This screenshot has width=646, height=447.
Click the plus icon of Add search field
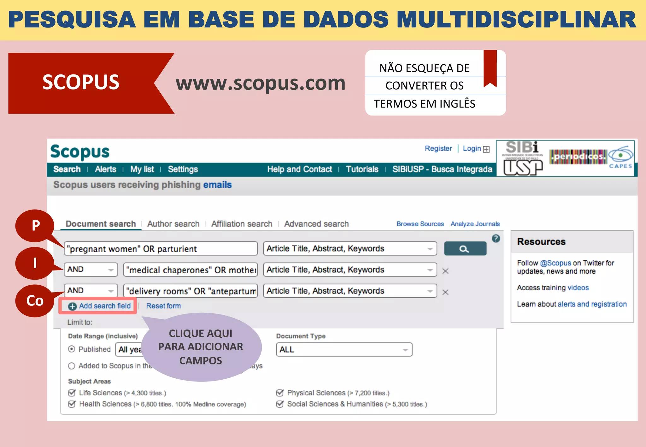[72, 306]
